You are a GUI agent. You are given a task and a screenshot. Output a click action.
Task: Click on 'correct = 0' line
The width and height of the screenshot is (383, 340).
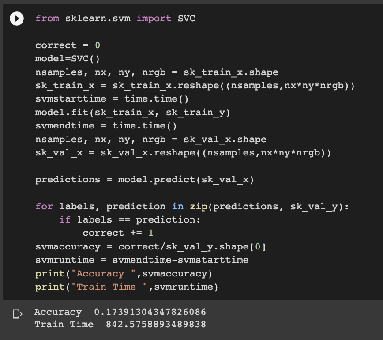[x=68, y=45]
